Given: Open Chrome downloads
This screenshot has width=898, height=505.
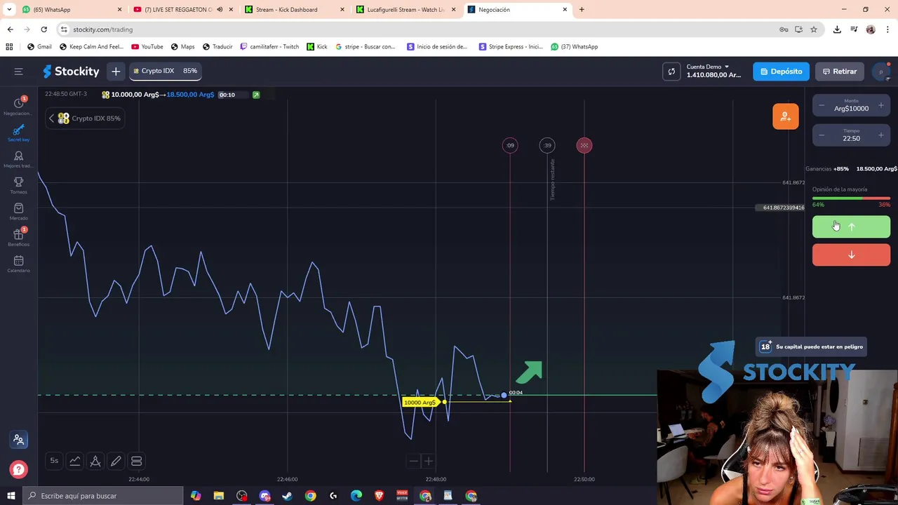Looking at the screenshot, I should tap(837, 29).
